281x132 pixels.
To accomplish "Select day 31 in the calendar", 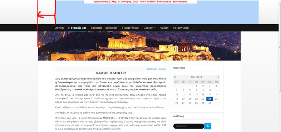I will (x=210, y=103).
